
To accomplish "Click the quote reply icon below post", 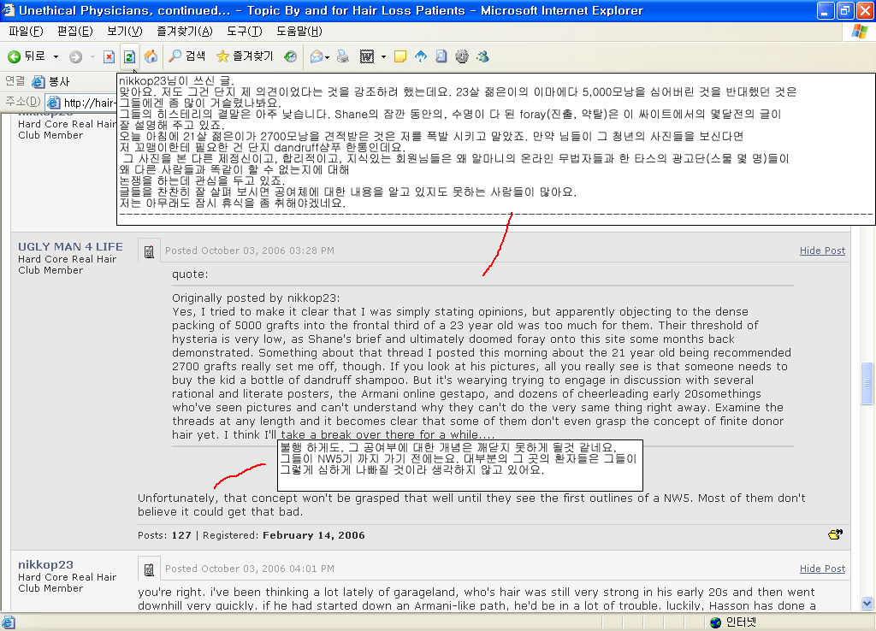I will [x=835, y=535].
